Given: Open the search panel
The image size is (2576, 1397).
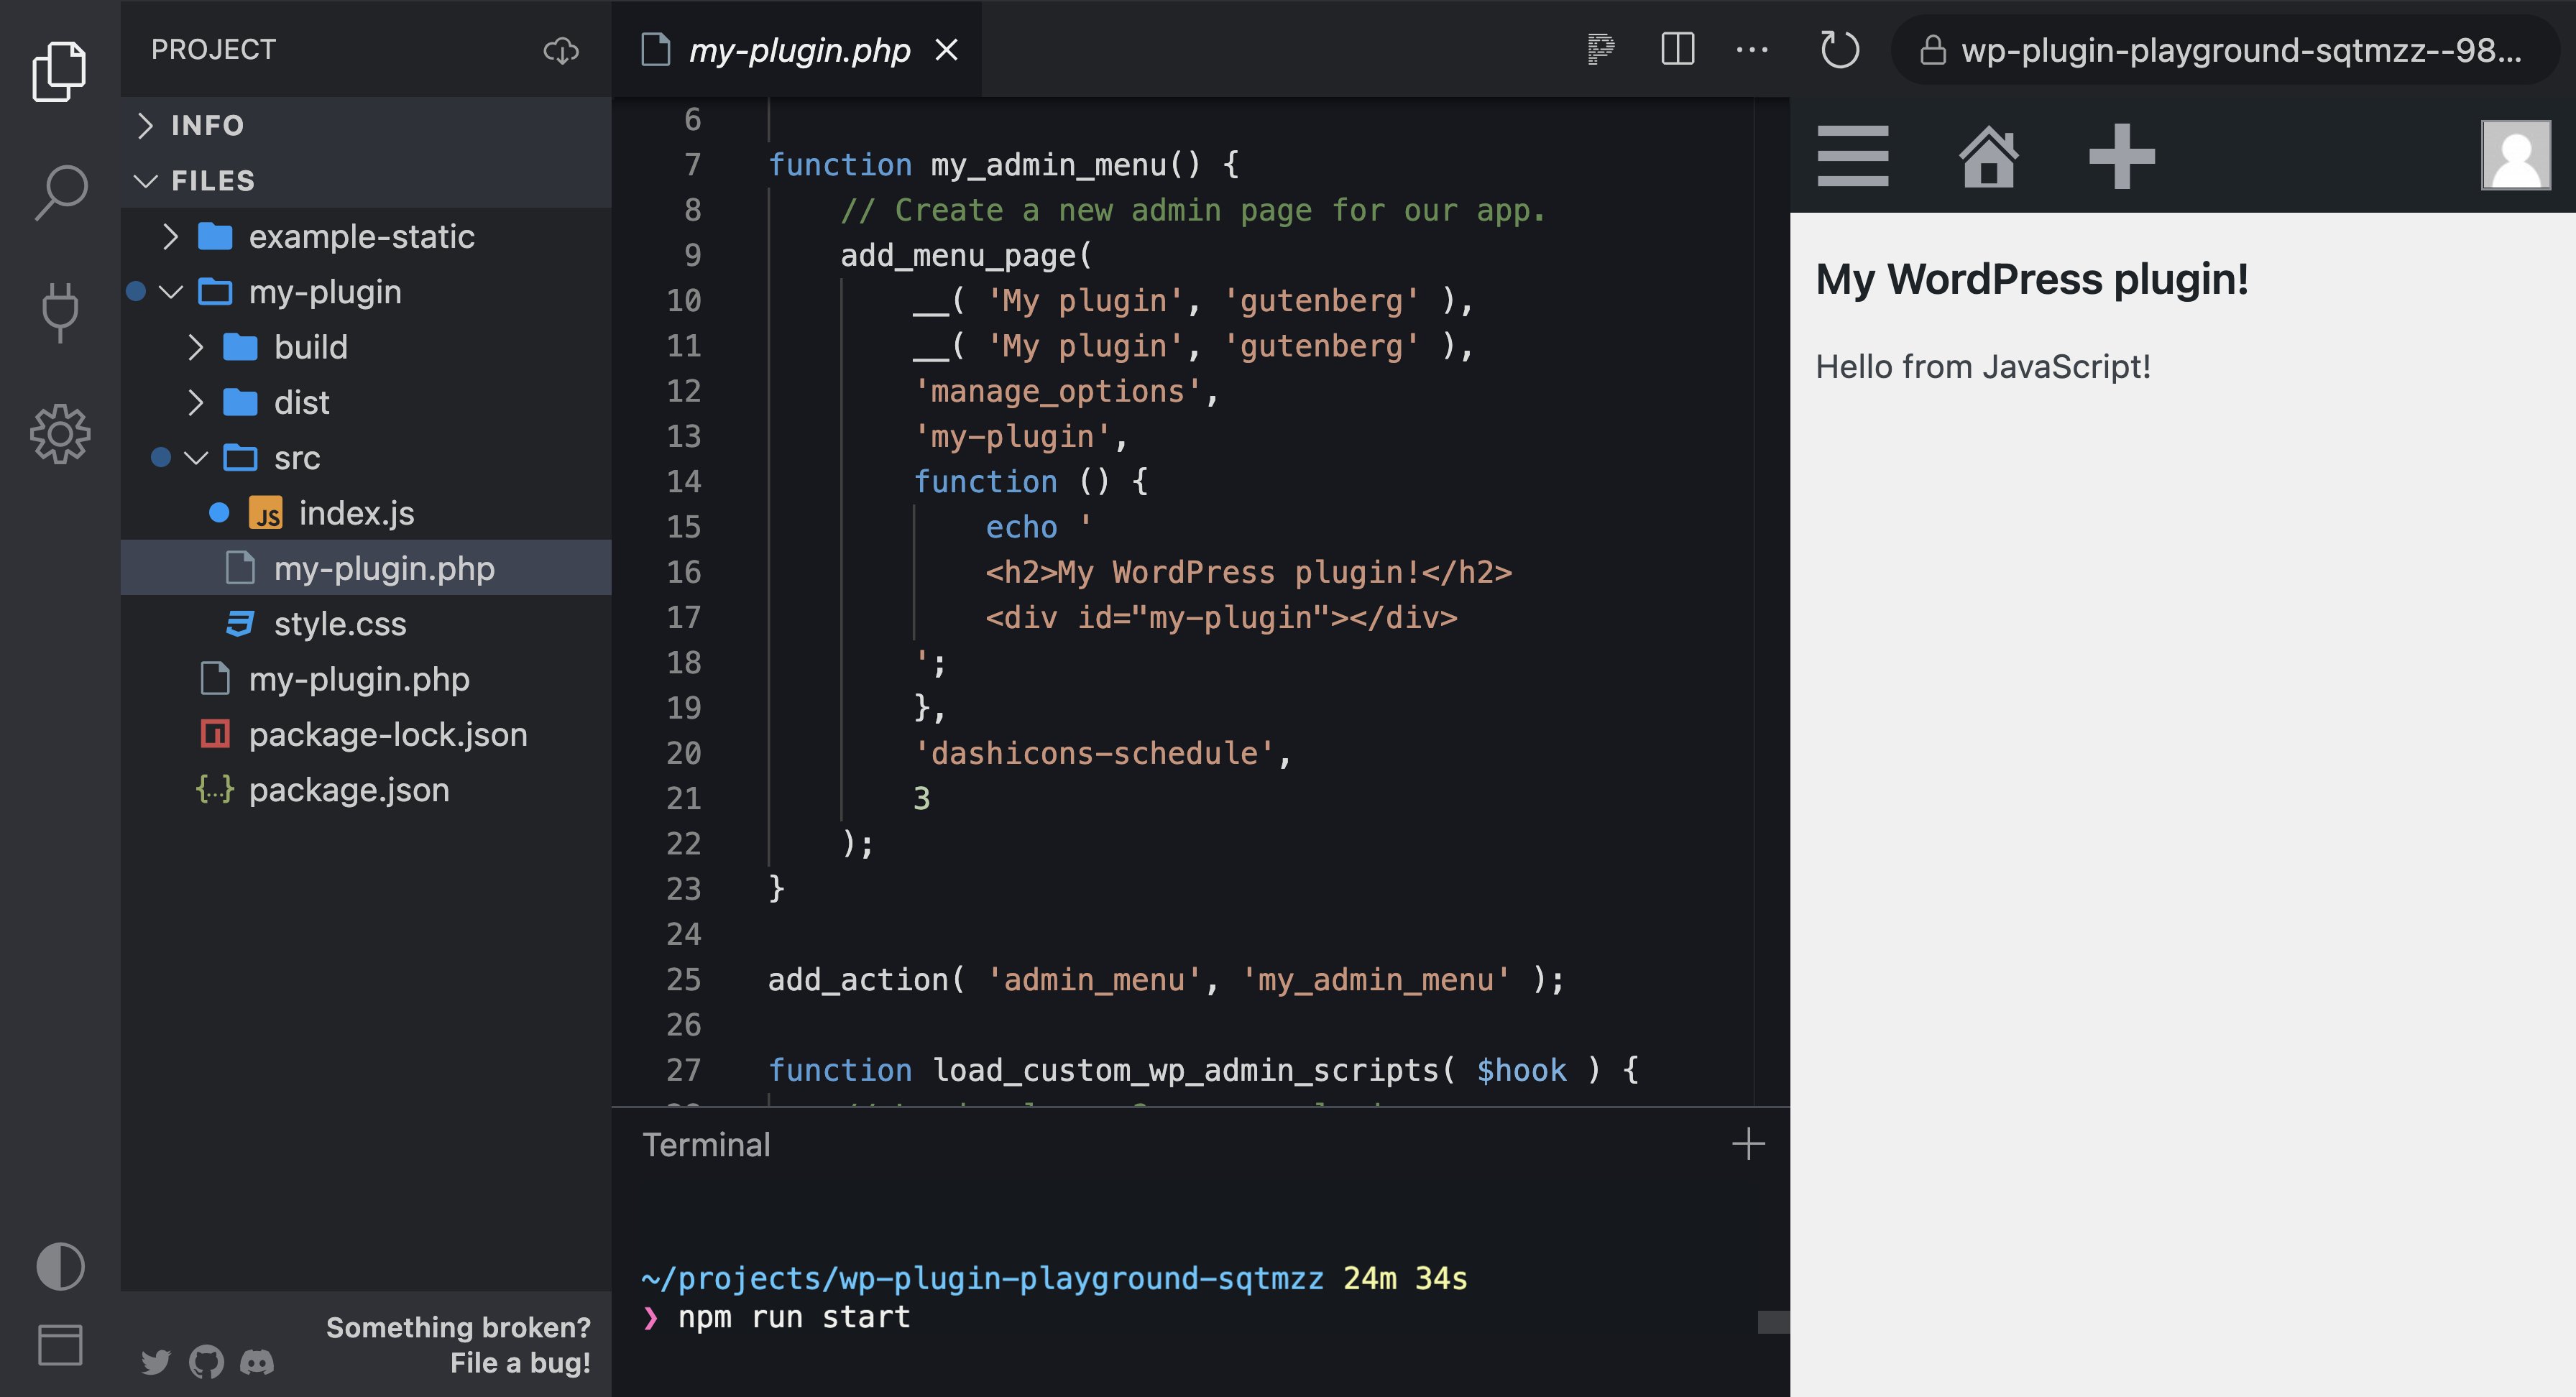Looking at the screenshot, I should (60, 188).
